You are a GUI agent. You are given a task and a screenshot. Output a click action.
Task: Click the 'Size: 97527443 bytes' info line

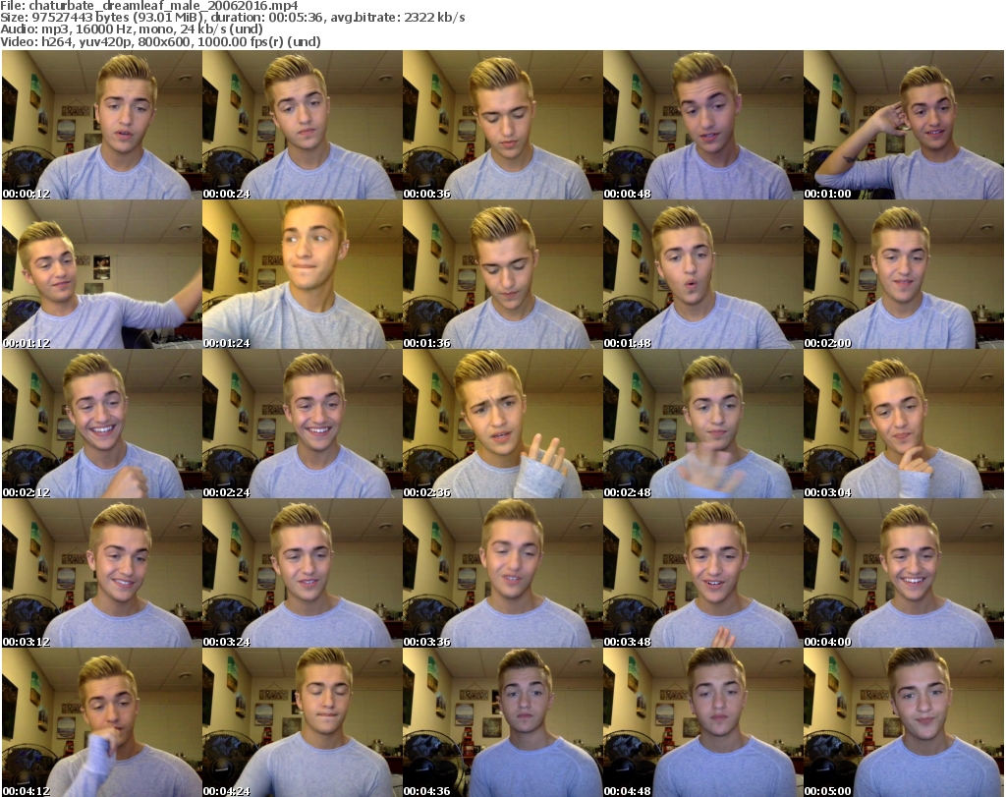click(232, 18)
